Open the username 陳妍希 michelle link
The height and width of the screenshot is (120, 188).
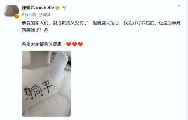click(x=38, y=8)
